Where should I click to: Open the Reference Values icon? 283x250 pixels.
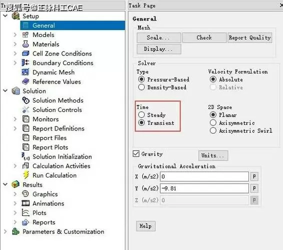pos(26,81)
